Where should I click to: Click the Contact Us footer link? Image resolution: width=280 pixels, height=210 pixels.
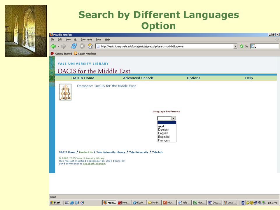coord(86,152)
